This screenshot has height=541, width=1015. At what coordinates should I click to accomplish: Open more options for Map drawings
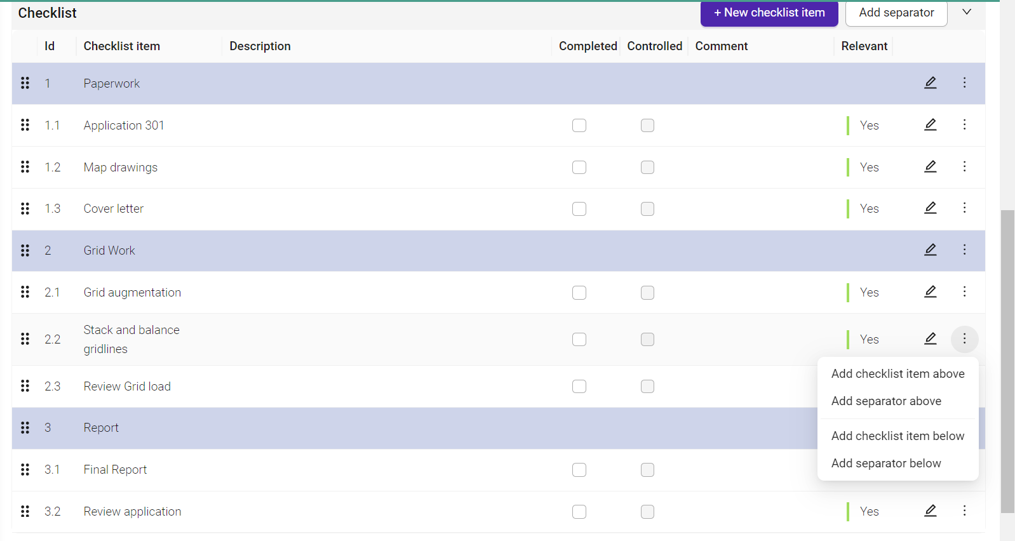964,166
